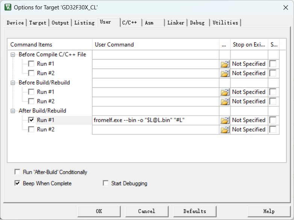
Task: Switch to the Target tab
Action: click(38, 23)
